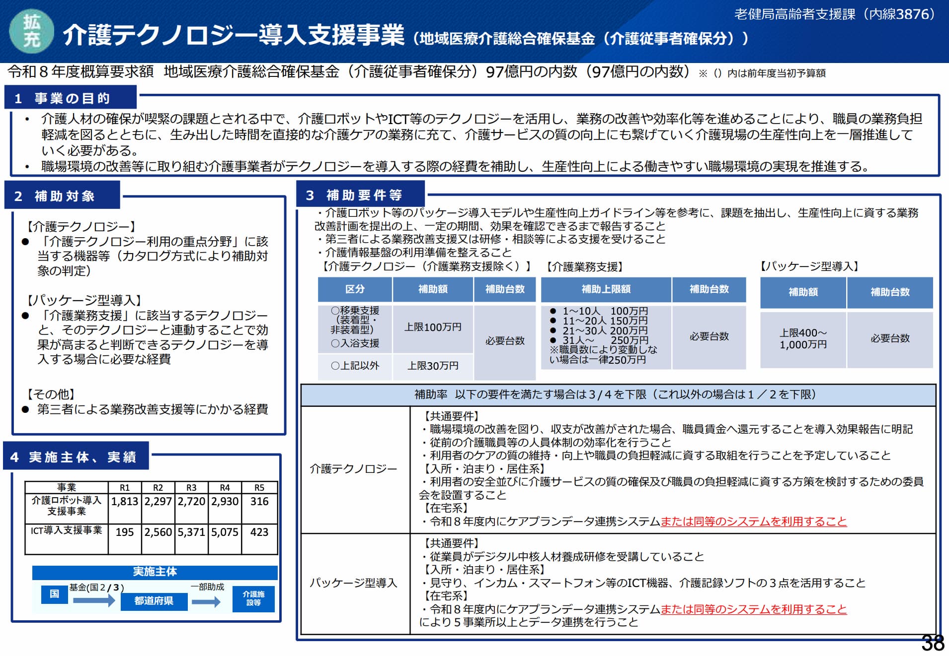The height and width of the screenshot is (656, 949).
Task: Click the 都道府県 box
Action: (x=154, y=601)
